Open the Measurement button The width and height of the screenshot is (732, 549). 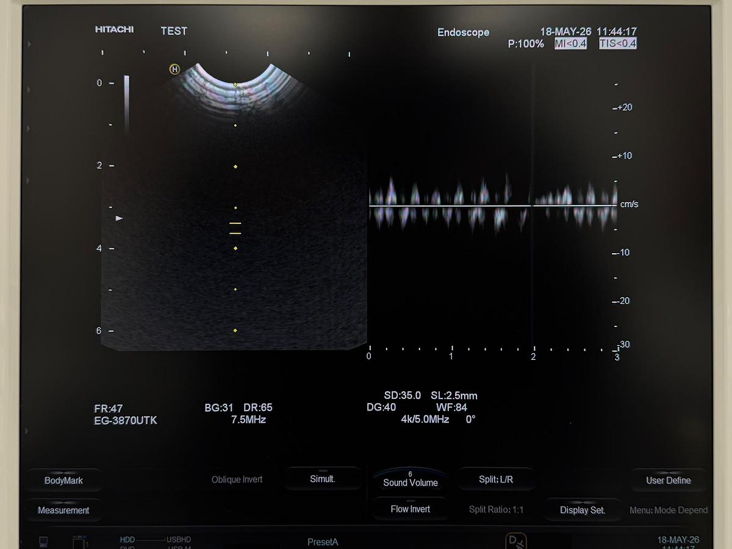pyautogui.click(x=63, y=510)
